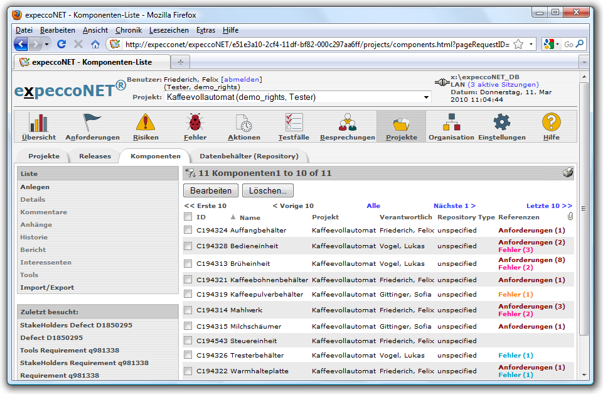Toggle the select-all checkbox in table header

point(188,217)
